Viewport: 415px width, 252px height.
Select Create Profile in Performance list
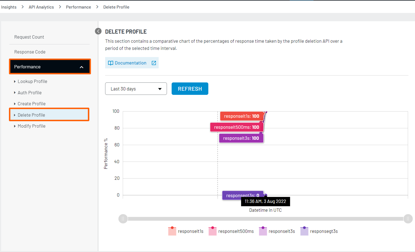click(31, 104)
